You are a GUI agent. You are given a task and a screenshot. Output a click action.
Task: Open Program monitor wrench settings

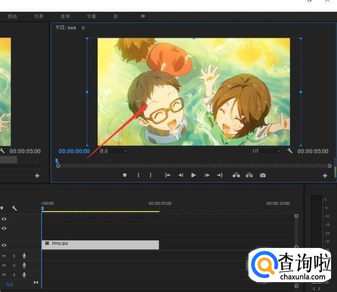tap(290, 151)
